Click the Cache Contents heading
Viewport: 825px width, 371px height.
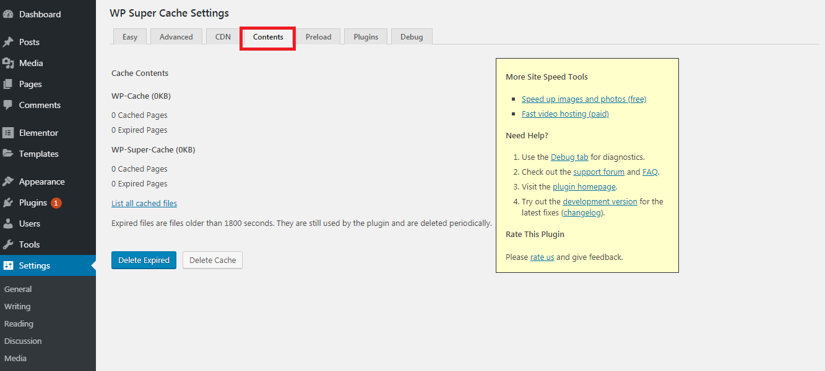click(140, 73)
